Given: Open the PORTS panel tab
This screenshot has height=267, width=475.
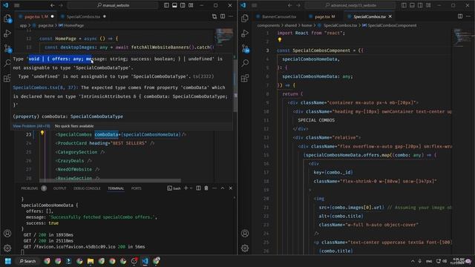Looking at the screenshot, I should 136,188.
